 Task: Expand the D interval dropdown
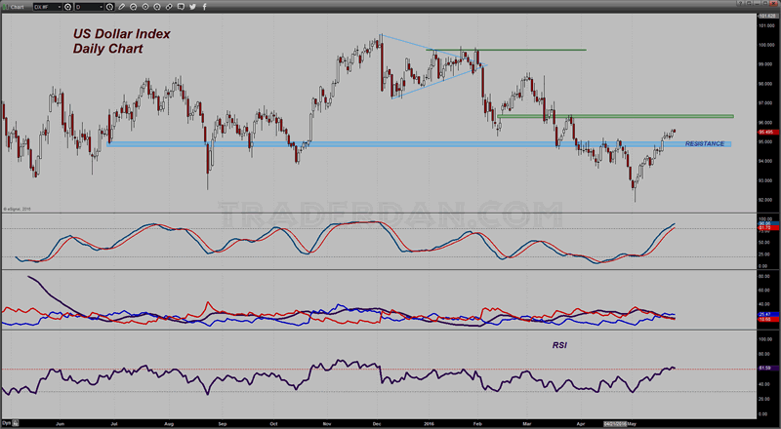click(x=102, y=6)
